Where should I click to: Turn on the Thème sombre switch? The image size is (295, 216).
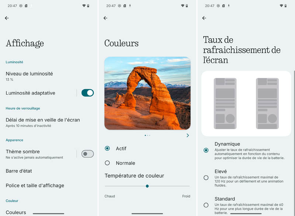[87, 154]
